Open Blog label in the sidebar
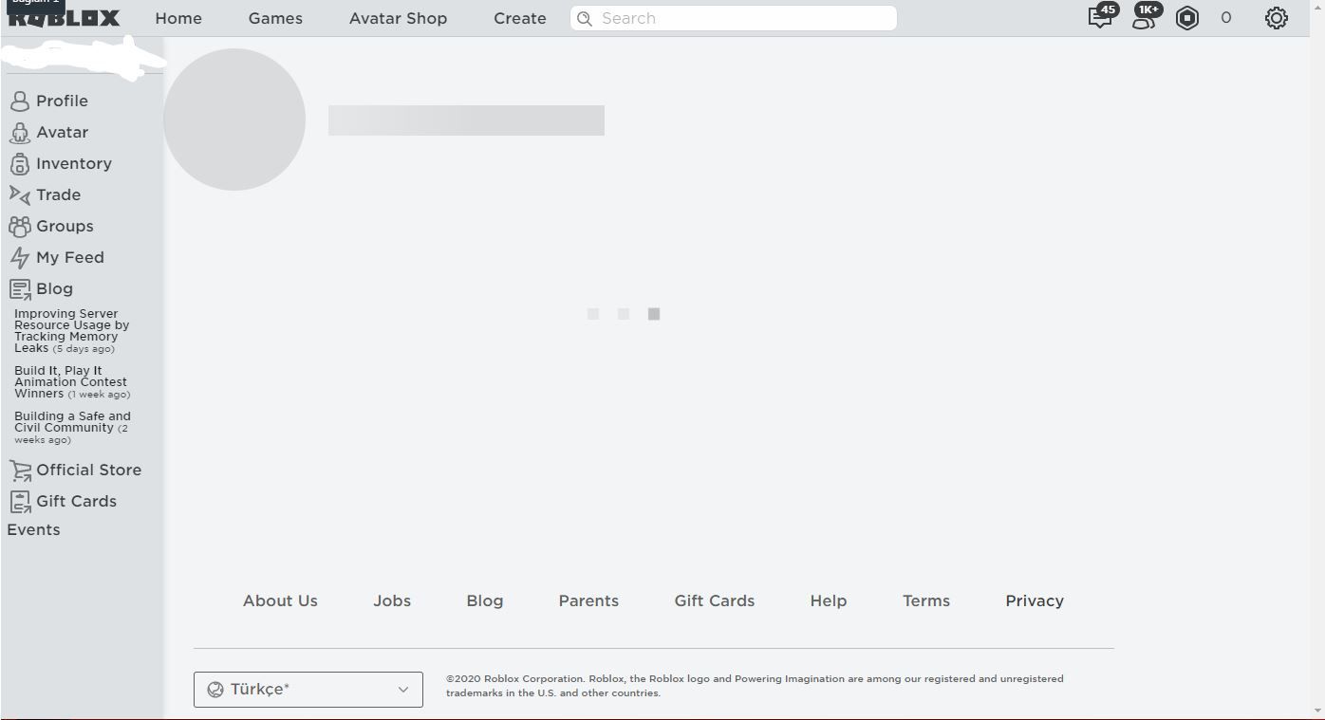This screenshot has height=720, width=1325. point(54,288)
